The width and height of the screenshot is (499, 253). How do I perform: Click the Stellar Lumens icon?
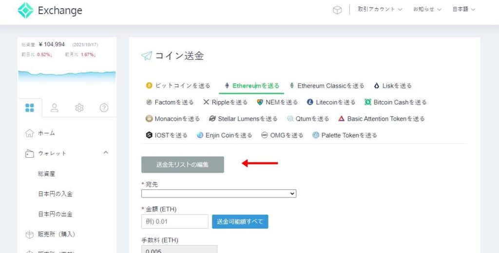tap(212, 119)
